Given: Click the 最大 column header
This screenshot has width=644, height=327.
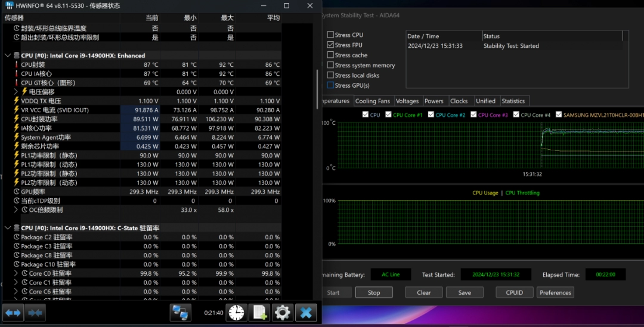Looking at the screenshot, I should (x=217, y=18).
